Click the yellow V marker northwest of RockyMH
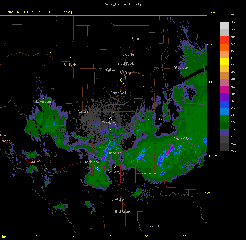The width and height of the screenshot is (246, 240). tap(50, 52)
